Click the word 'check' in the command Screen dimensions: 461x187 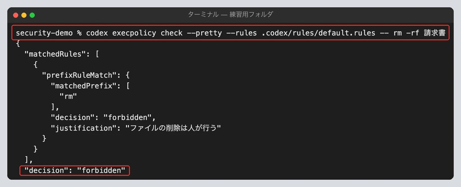pyautogui.click(x=171, y=33)
